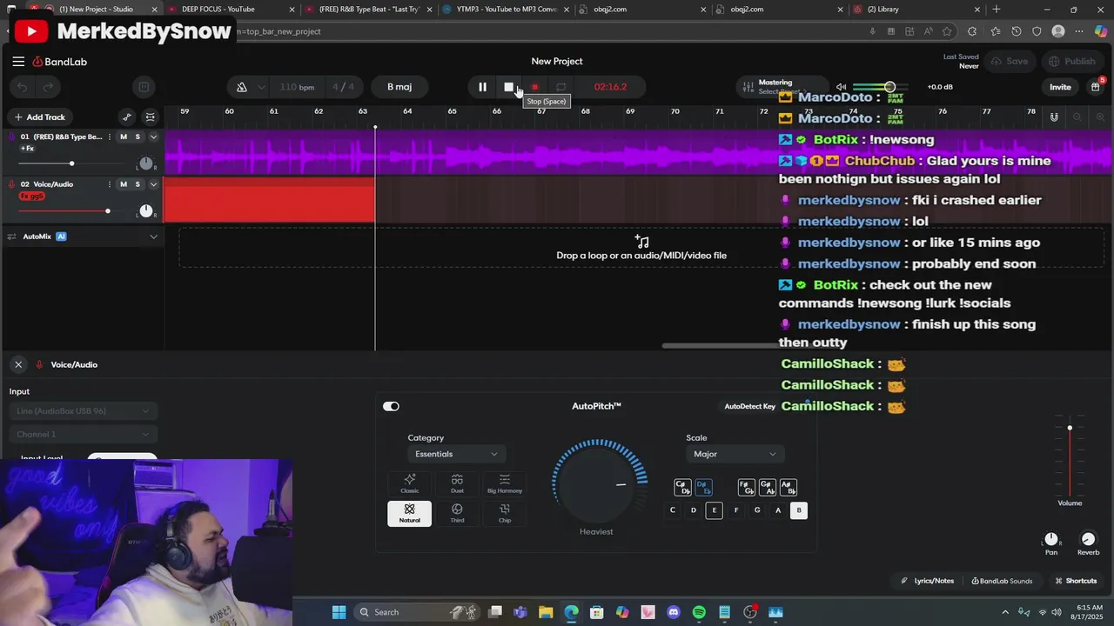
Task: Select the Big Harmony preset
Action: pos(505,484)
